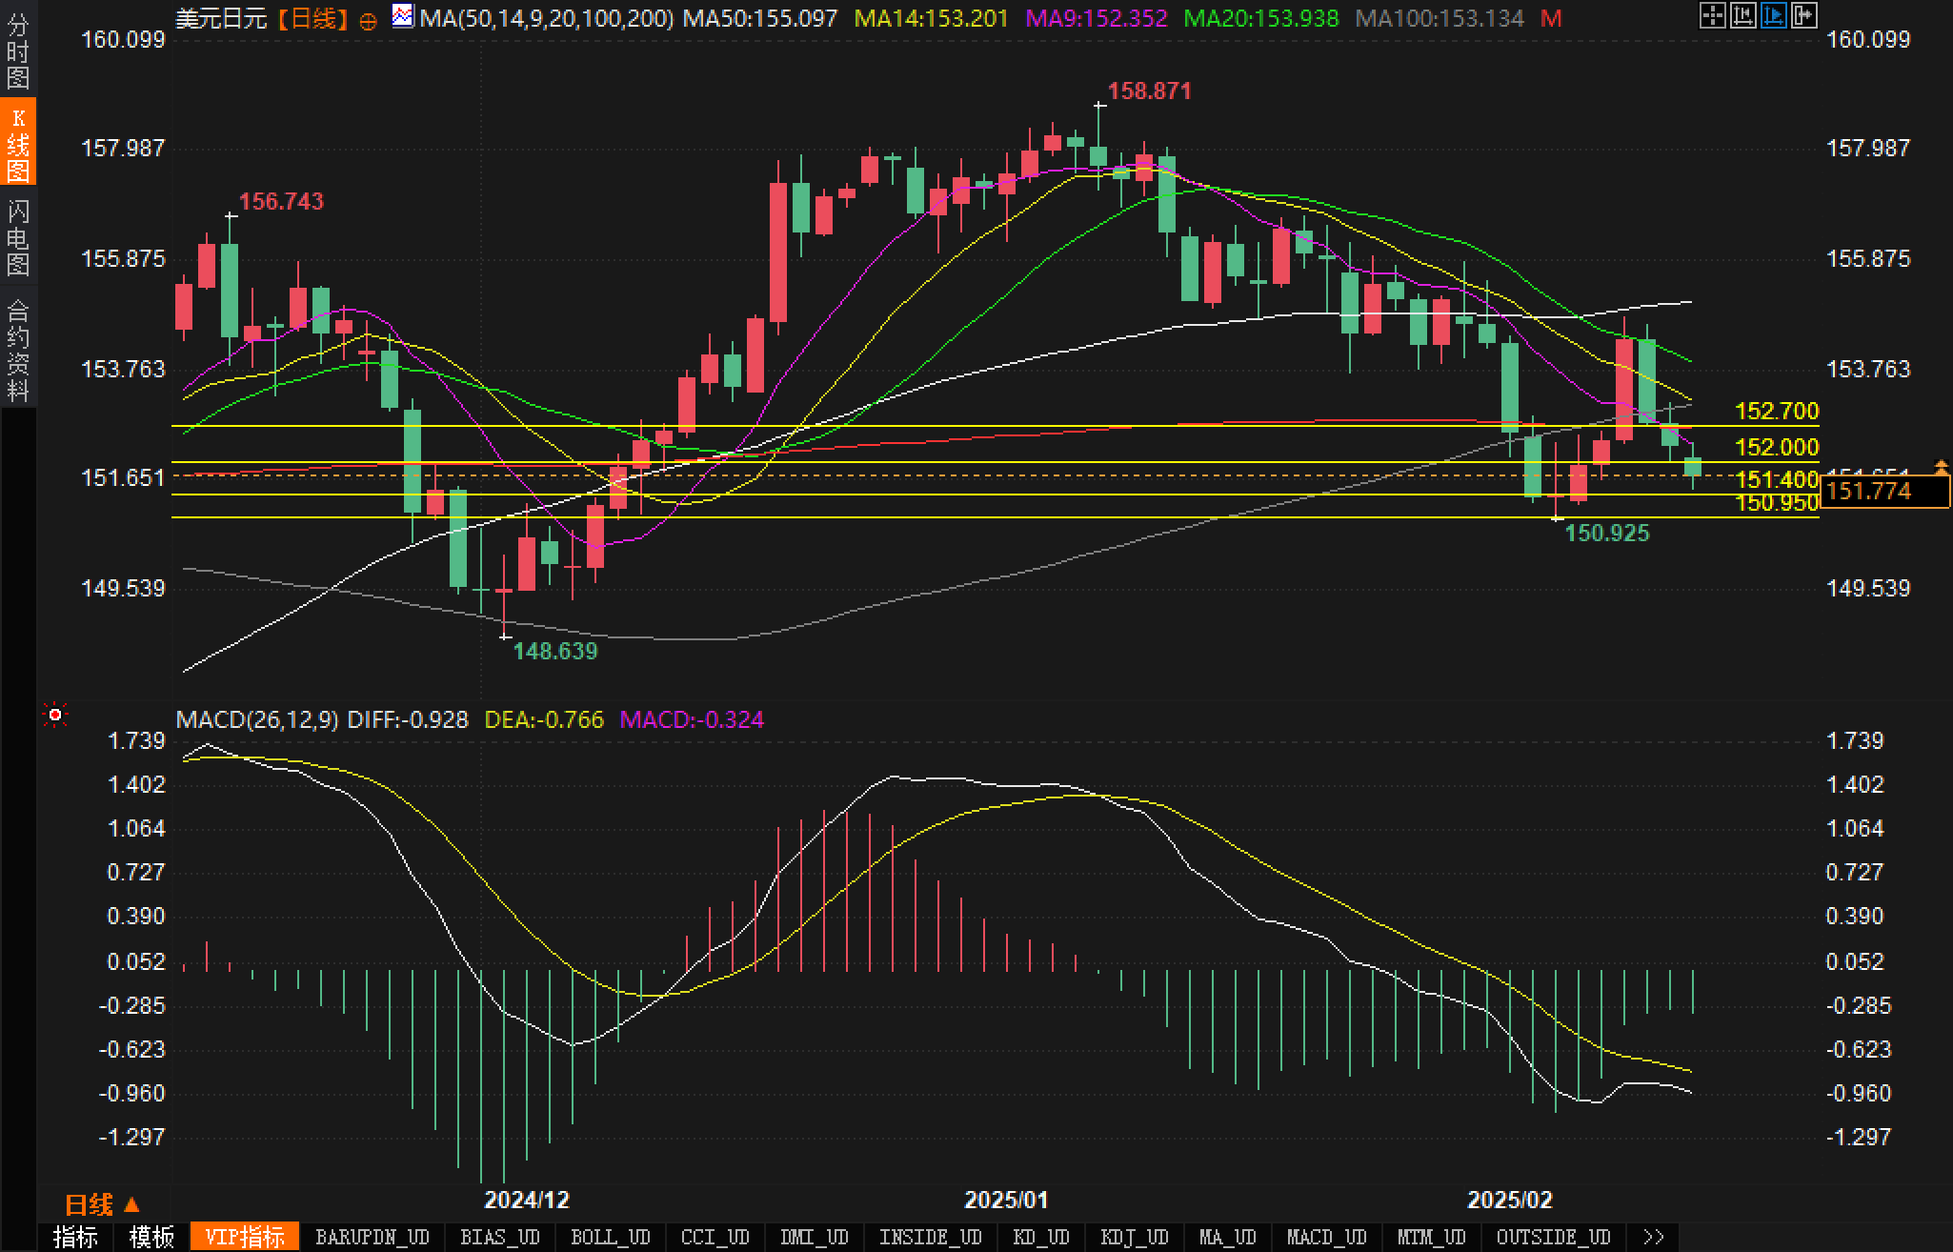The image size is (1953, 1252).
Task: Click the blue highlighted chart axis icon
Action: pos(1773,15)
